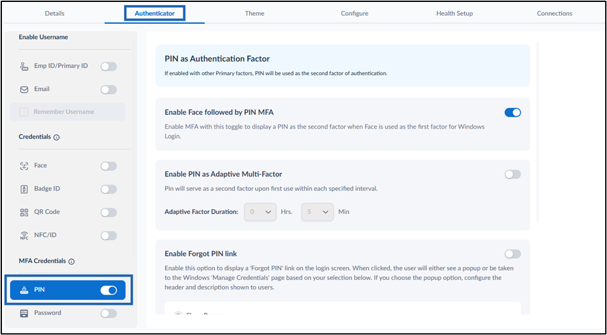Switch to the Connections tab

[554, 13]
